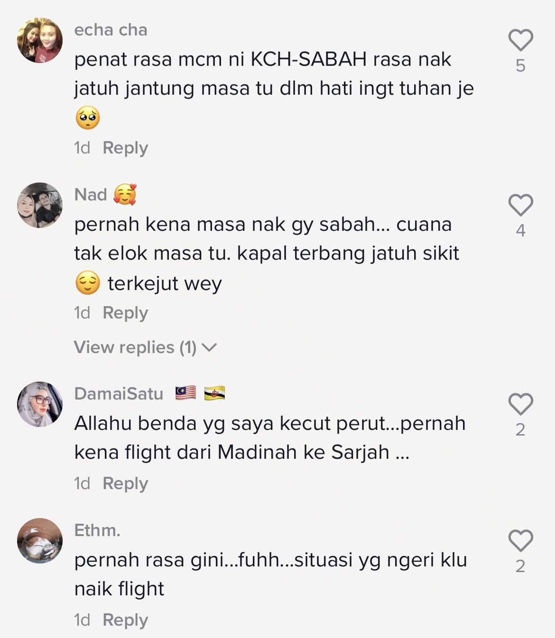Screen dimensions: 555x638
Task: Reply to Nad's comment
Action: (x=125, y=313)
